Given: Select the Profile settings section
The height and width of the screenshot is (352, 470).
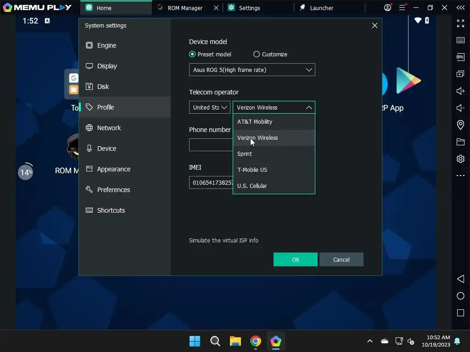Looking at the screenshot, I should tap(125, 107).
